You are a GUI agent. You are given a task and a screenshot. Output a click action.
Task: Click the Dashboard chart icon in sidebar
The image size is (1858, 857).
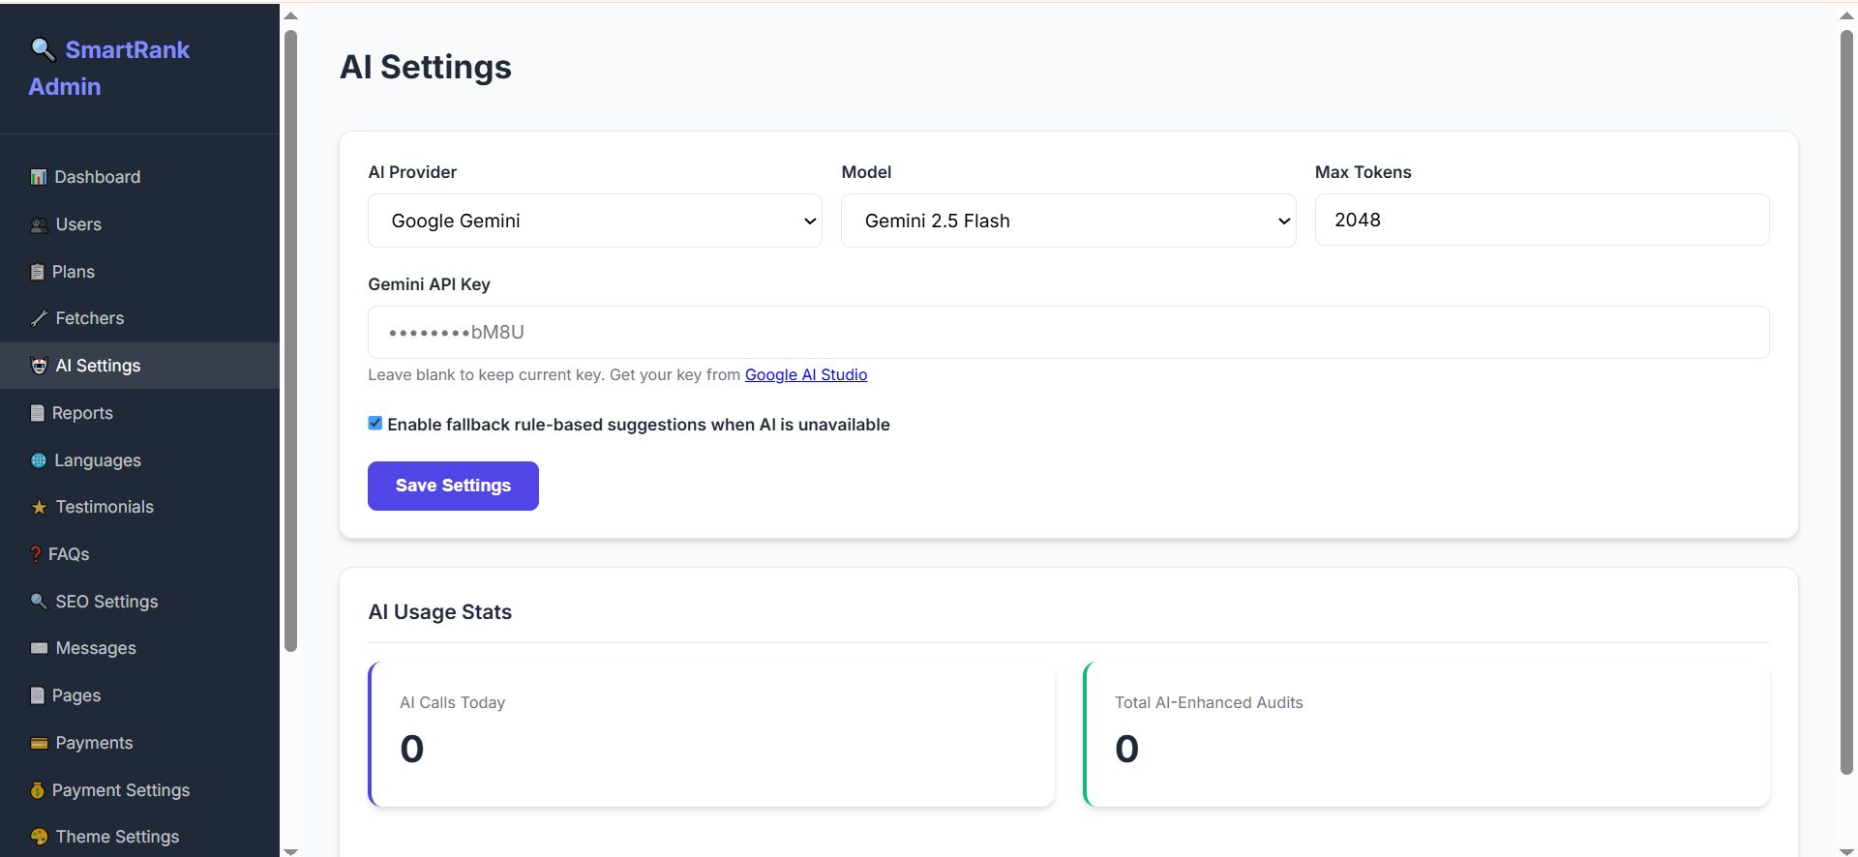coord(39,177)
